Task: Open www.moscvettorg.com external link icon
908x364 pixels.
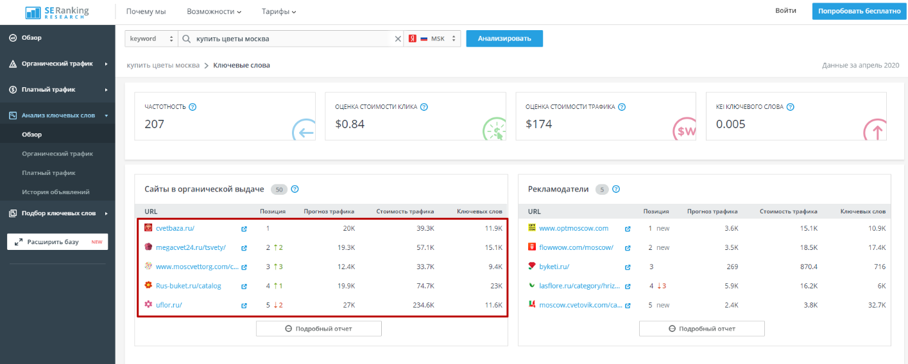Action: click(244, 267)
